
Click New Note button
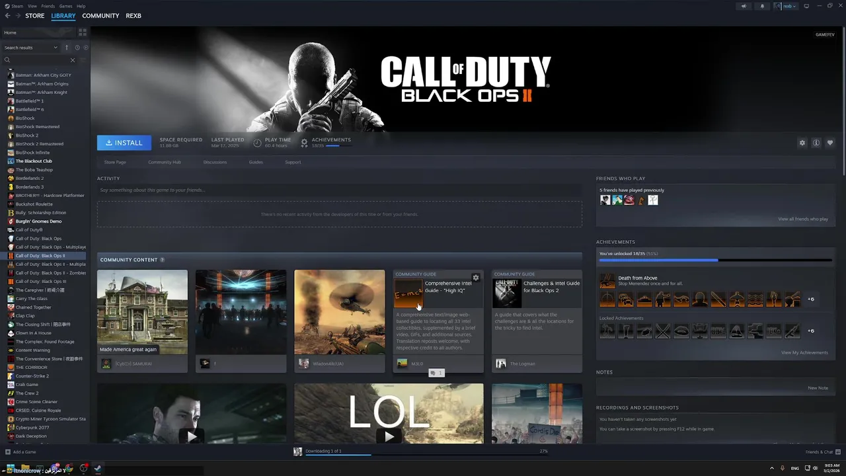click(x=818, y=388)
